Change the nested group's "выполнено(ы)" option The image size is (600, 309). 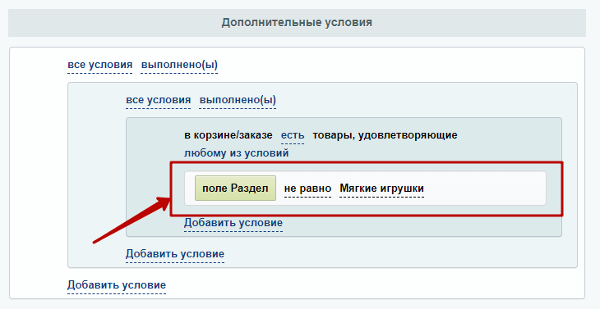tap(238, 100)
